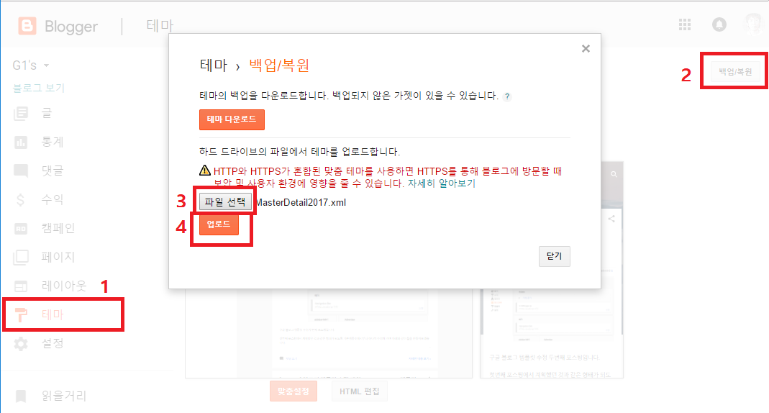Click the 백업/복원 button at top right
This screenshot has width=769, height=413.
click(x=735, y=72)
